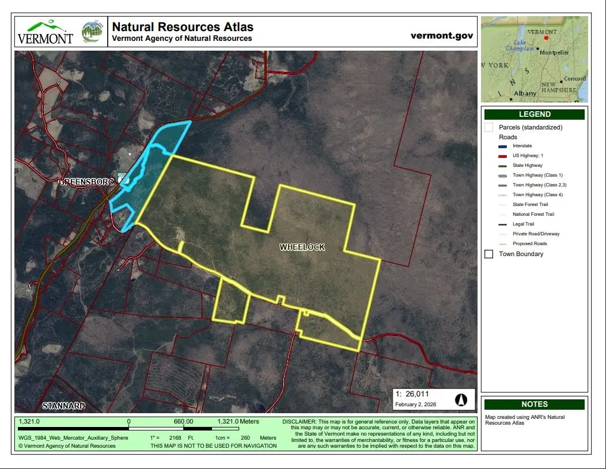
Task: Select the LEGEND panel header
Action: (x=534, y=115)
